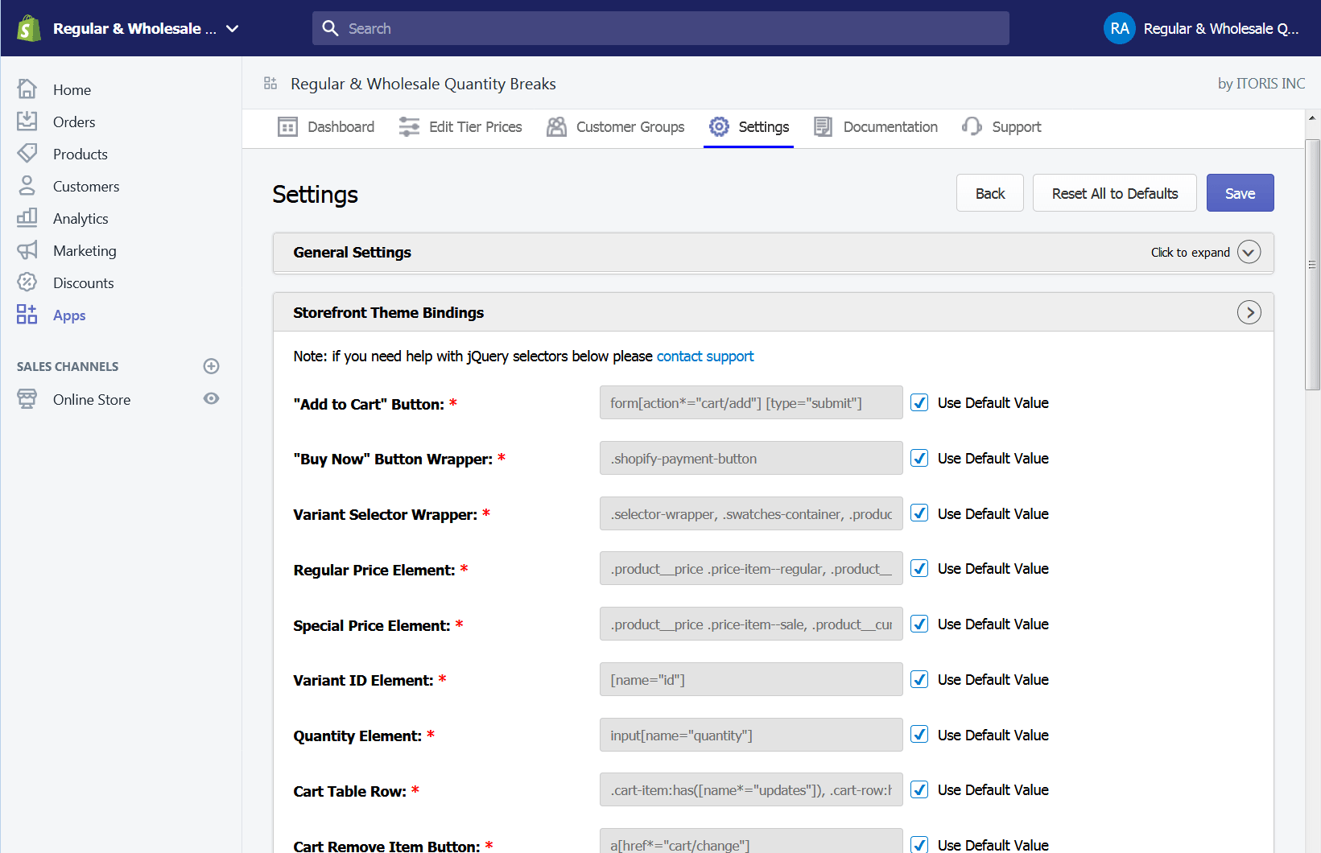
Task: Click the app grid icon beside app title
Action: click(270, 83)
